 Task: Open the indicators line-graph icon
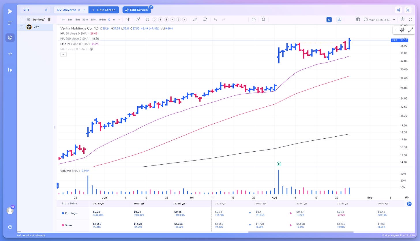coord(138,19)
